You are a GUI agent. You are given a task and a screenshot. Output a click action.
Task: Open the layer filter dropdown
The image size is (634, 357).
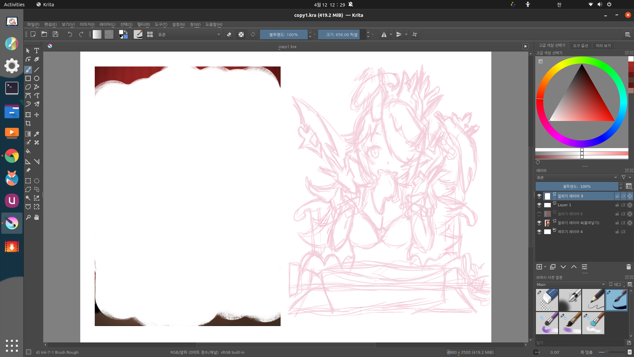pos(626,178)
